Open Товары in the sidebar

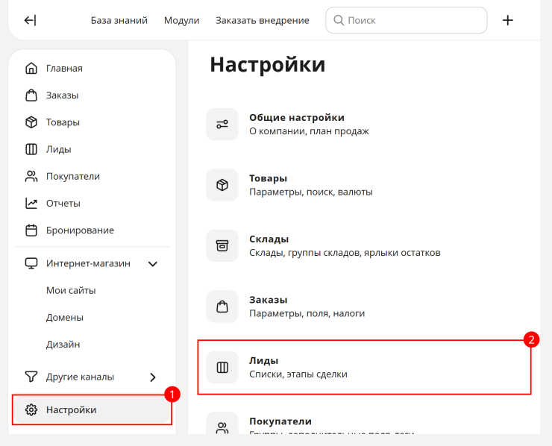(x=63, y=122)
